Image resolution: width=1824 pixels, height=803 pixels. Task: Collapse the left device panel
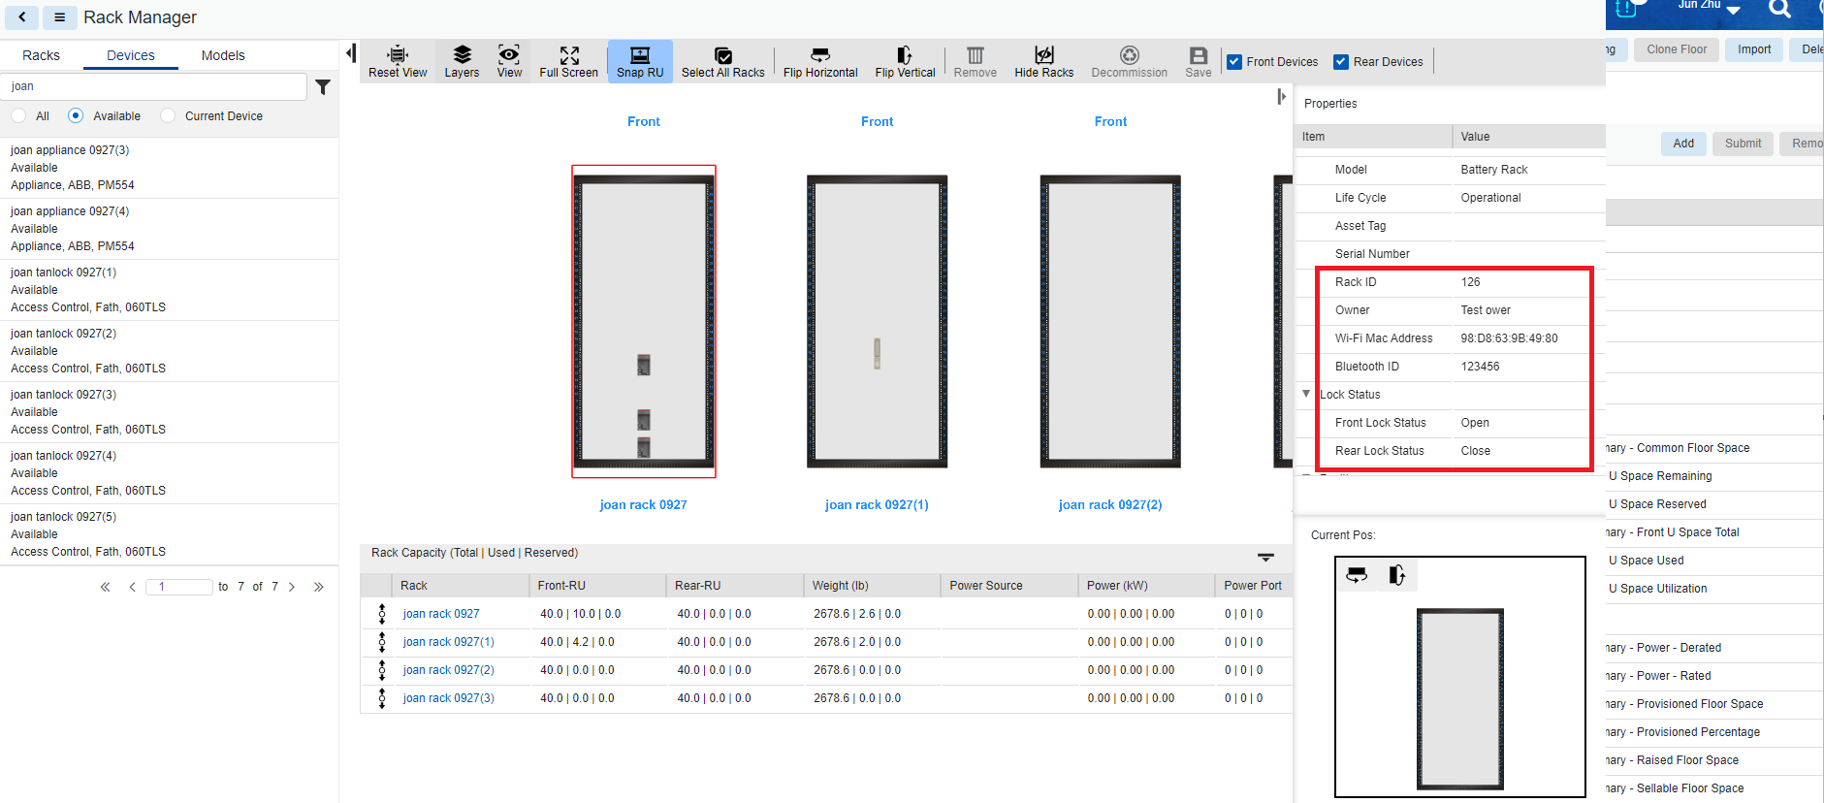tap(350, 53)
